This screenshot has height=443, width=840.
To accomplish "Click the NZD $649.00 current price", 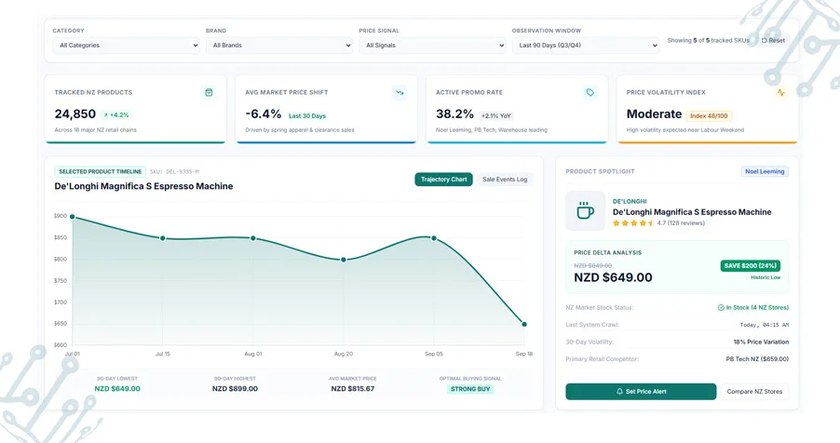I will [x=613, y=277].
